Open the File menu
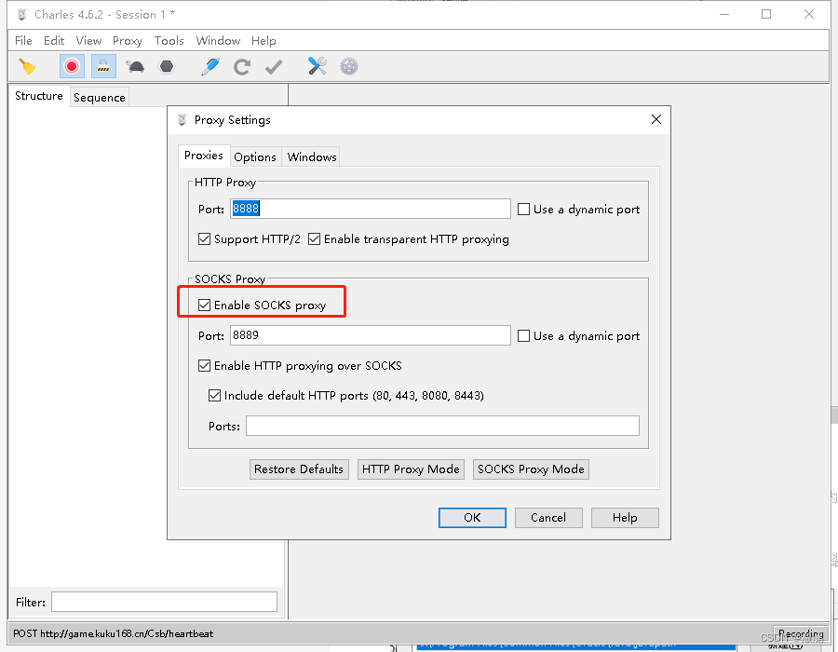Image resolution: width=838 pixels, height=652 pixels. point(23,41)
